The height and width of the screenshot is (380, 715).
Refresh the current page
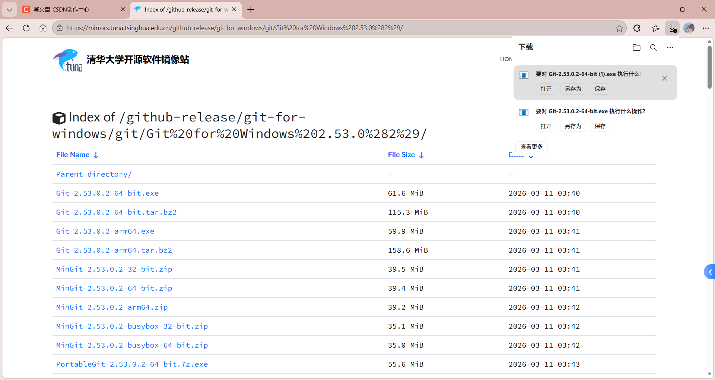point(26,28)
